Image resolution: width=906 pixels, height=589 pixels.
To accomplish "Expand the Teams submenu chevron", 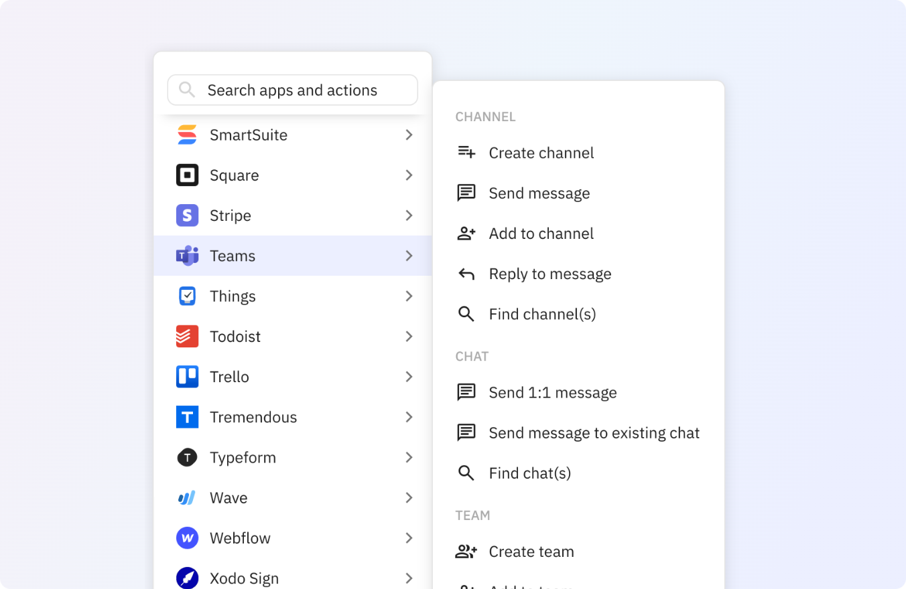I will click(x=409, y=256).
